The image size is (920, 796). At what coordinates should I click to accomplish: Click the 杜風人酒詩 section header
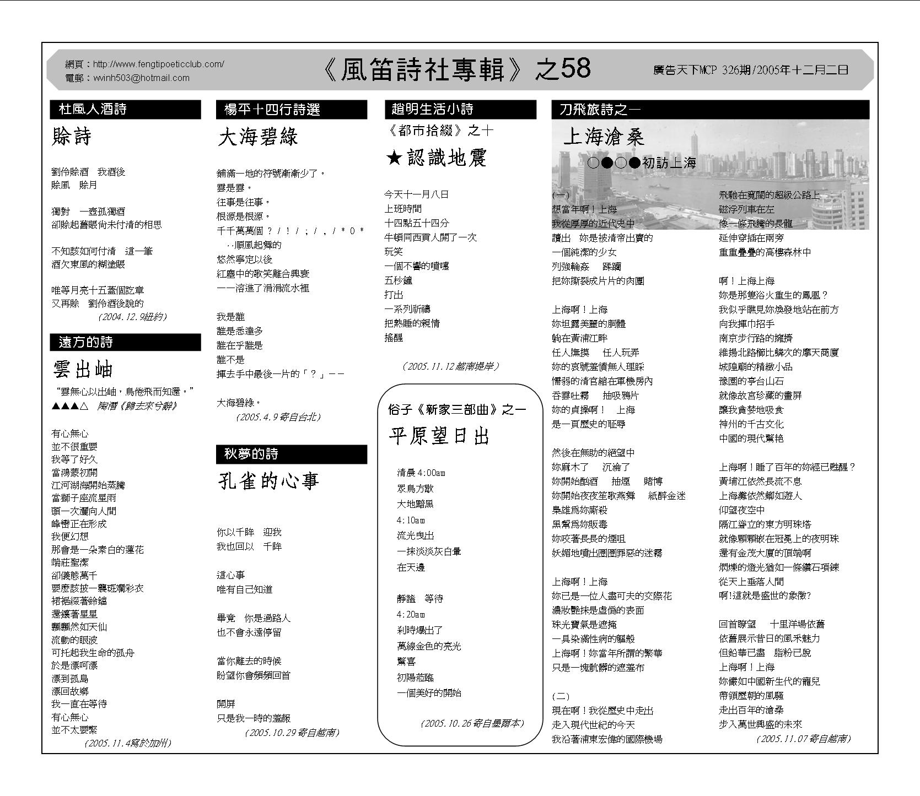125,110
